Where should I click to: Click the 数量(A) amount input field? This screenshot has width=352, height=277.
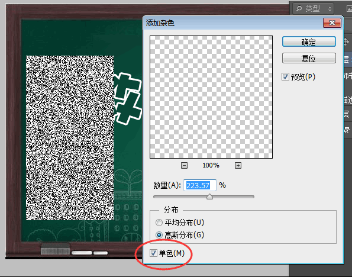[x=200, y=185]
